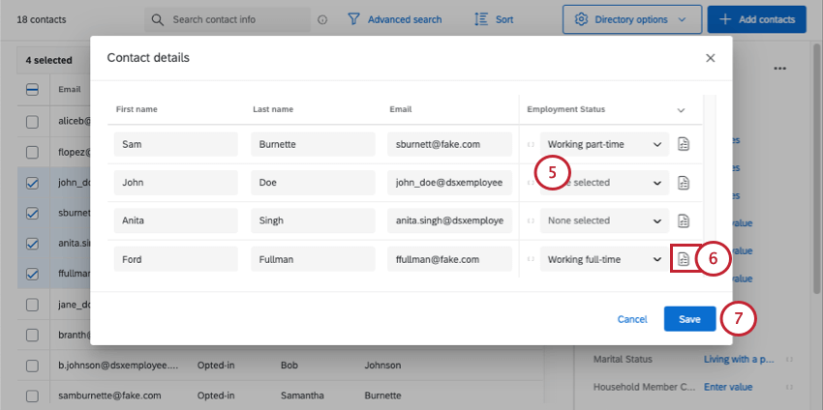Open details page icon for Ford Fullman
823x410 pixels.
tap(683, 259)
